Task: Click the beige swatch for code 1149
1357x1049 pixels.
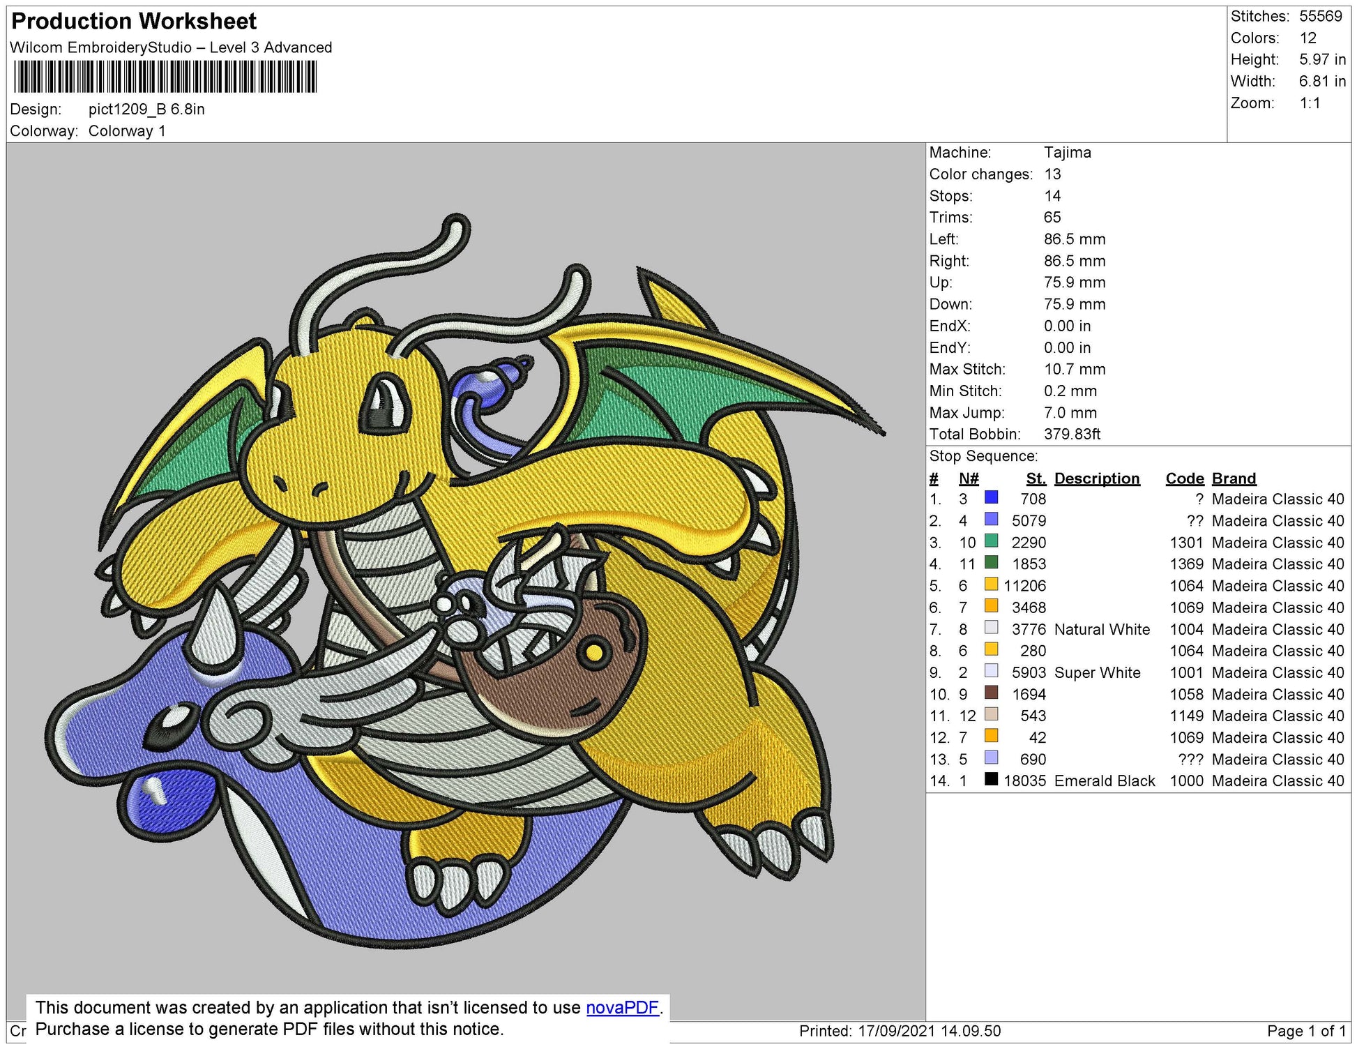Action: [x=992, y=716]
